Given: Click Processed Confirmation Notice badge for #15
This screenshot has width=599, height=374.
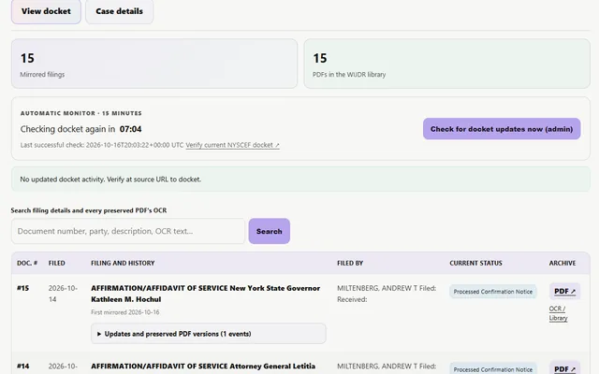Looking at the screenshot, I should 493,292.
